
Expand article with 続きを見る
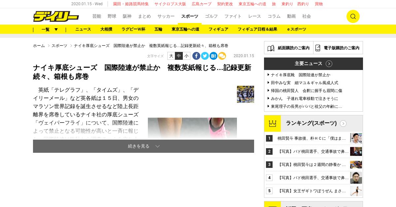(x=144, y=146)
